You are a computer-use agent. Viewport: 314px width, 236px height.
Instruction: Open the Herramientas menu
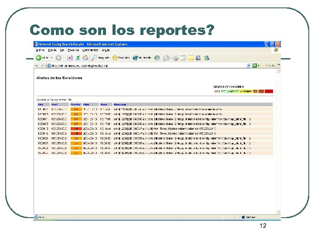coord(90,50)
